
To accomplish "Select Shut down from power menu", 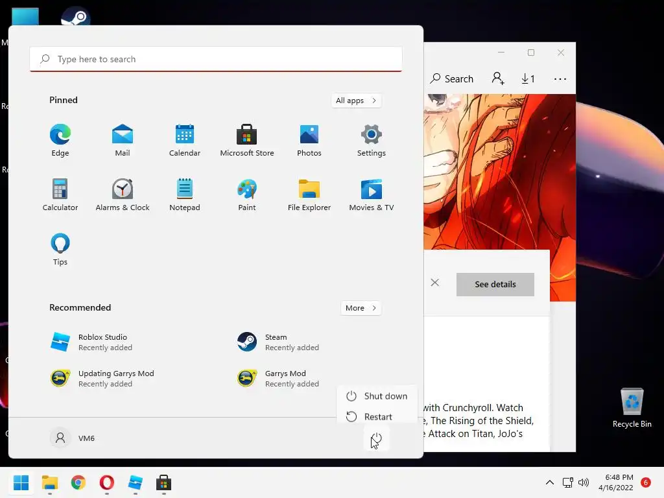I will point(377,396).
